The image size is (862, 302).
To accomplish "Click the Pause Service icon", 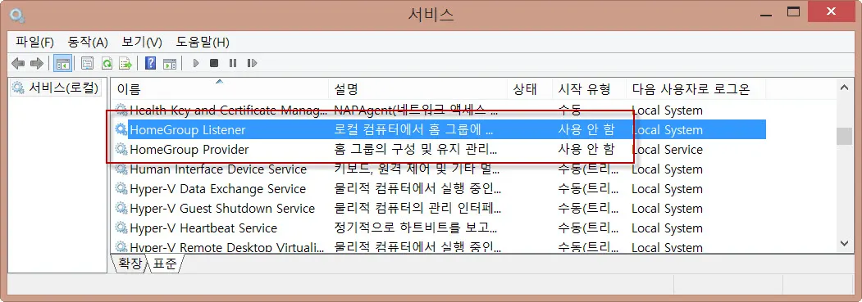I will coord(233,64).
